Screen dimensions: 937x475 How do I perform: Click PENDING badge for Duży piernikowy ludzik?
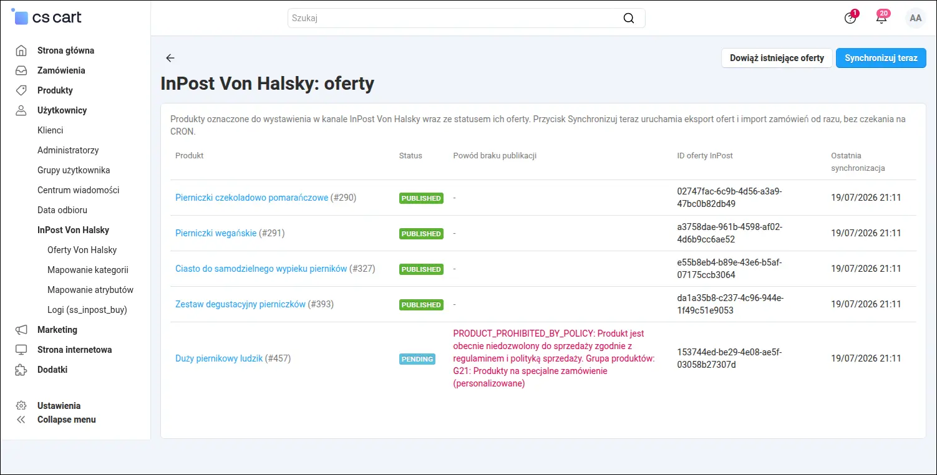point(417,359)
